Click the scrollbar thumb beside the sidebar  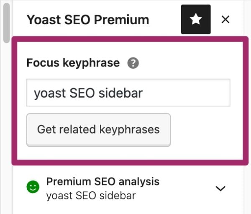pyautogui.click(x=6, y=23)
